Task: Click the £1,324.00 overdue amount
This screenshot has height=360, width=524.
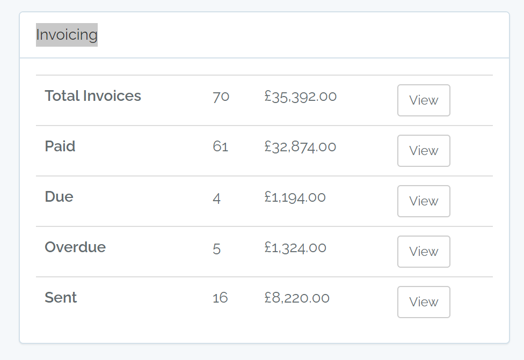Action: click(x=295, y=248)
